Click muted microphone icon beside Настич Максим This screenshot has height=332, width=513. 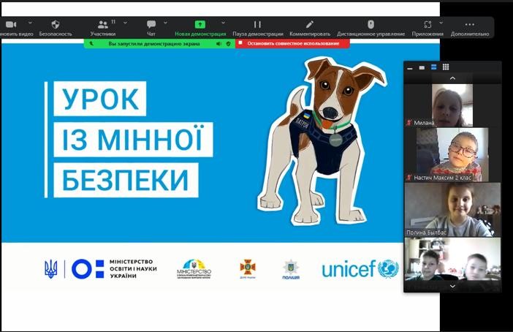(408, 178)
